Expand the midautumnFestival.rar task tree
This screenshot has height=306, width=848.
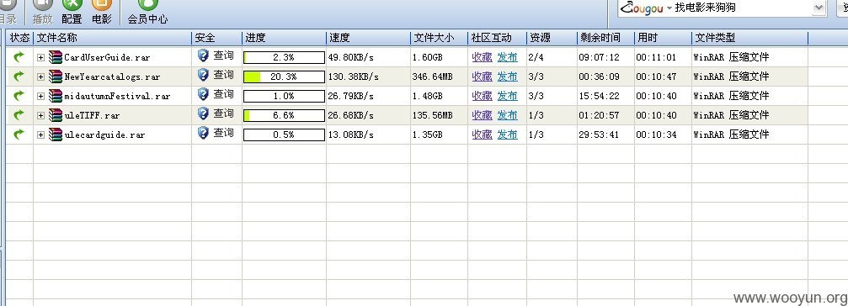click(40, 96)
